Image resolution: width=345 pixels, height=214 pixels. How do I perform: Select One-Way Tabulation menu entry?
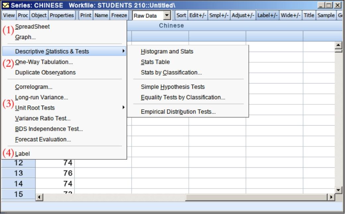(44, 62)
